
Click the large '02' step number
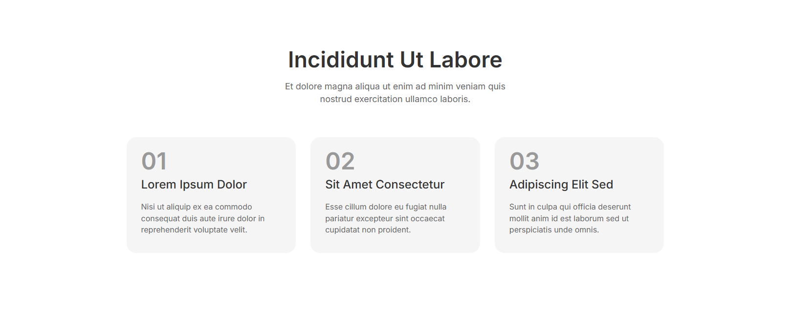click(x=340, y=161)
